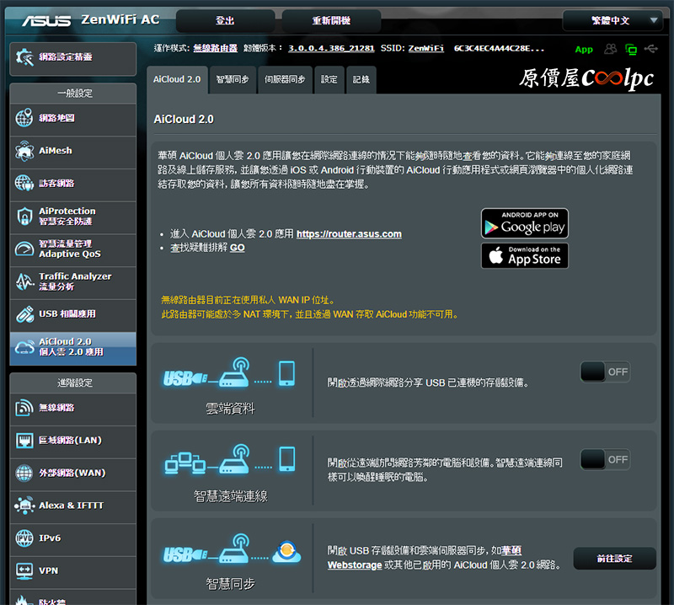This screenshot has height=605, width=674.
Task: Open the 外部網路(WAN) globe icon
Action: [24, 473]
